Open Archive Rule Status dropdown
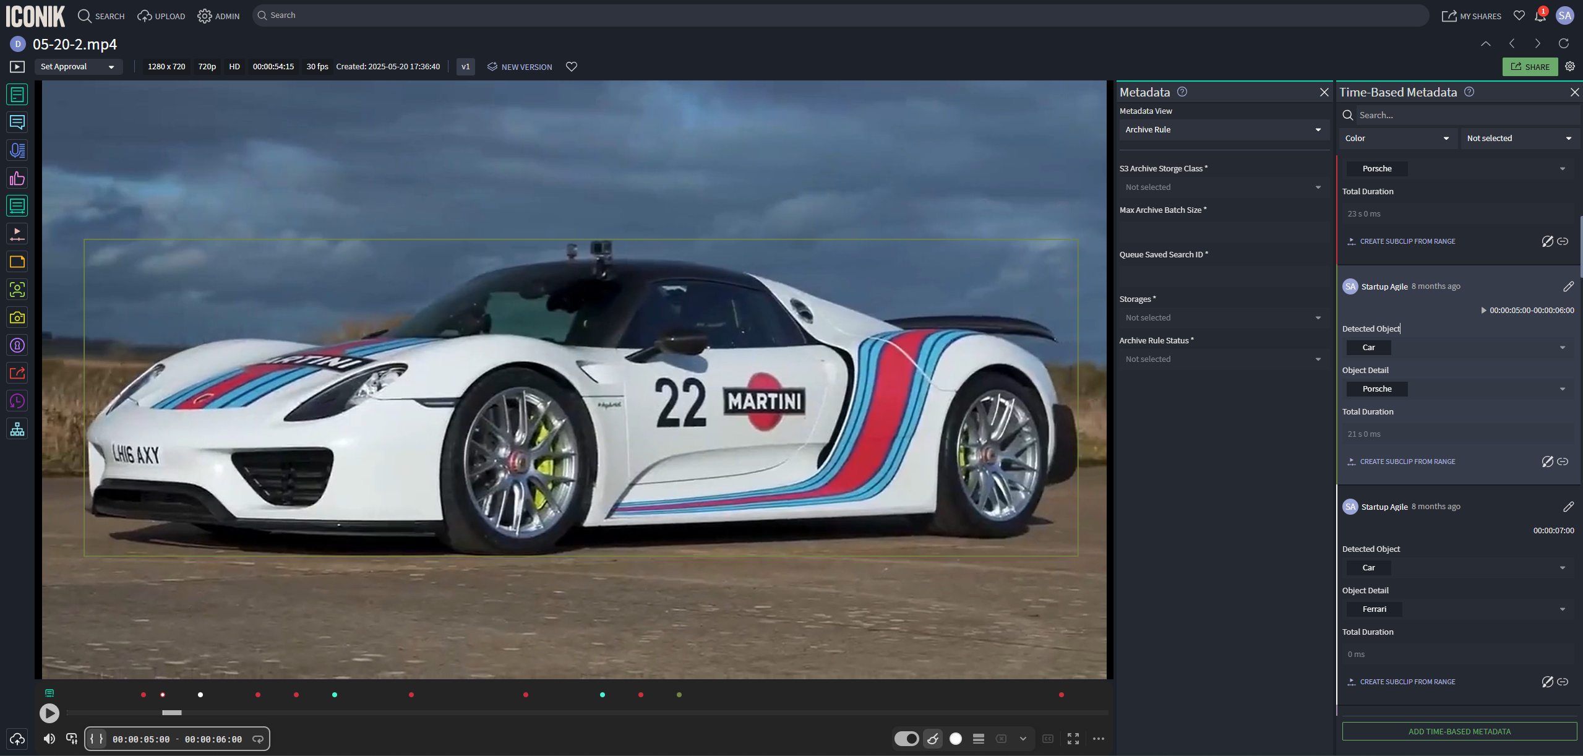This screenshot has height=756, width=1583. point(1224,359)
